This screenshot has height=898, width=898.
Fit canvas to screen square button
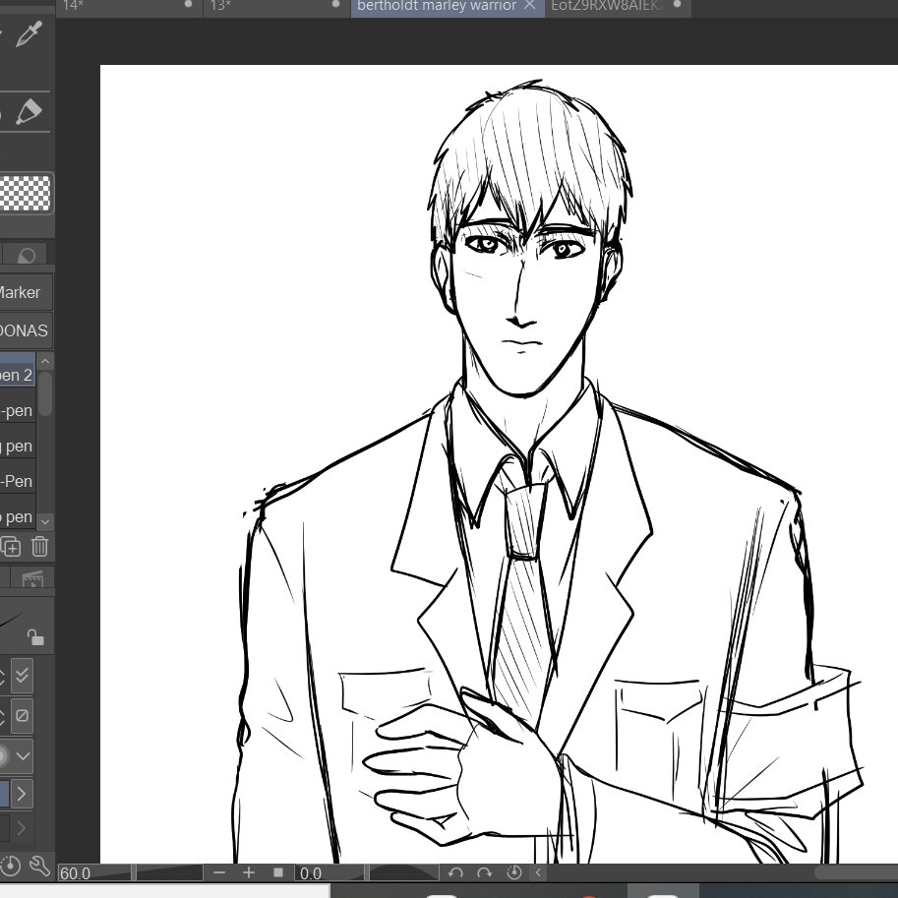[278, 872]
